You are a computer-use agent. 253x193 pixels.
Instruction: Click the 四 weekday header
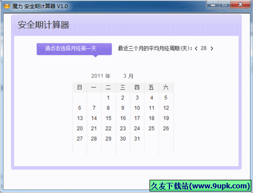(x=137, y=87)
